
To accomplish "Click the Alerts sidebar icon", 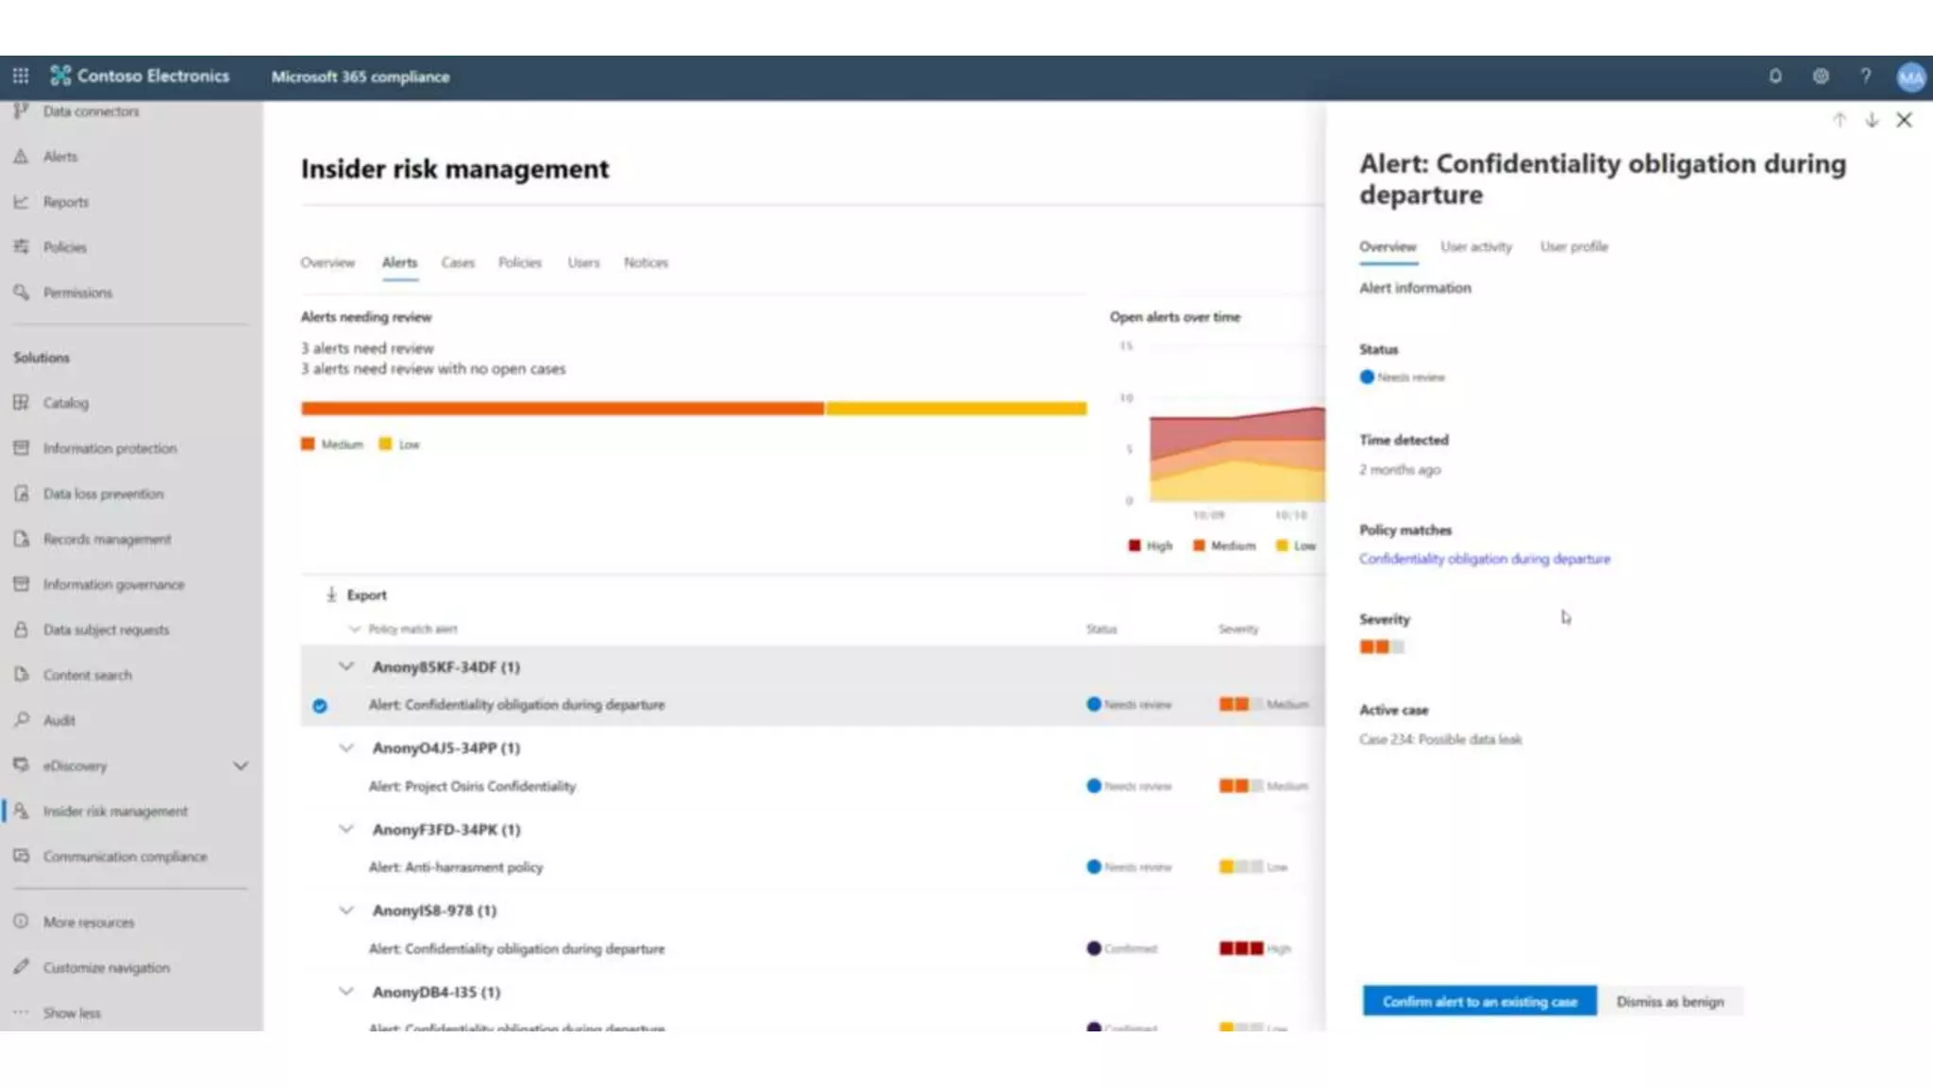I will 21,157.
